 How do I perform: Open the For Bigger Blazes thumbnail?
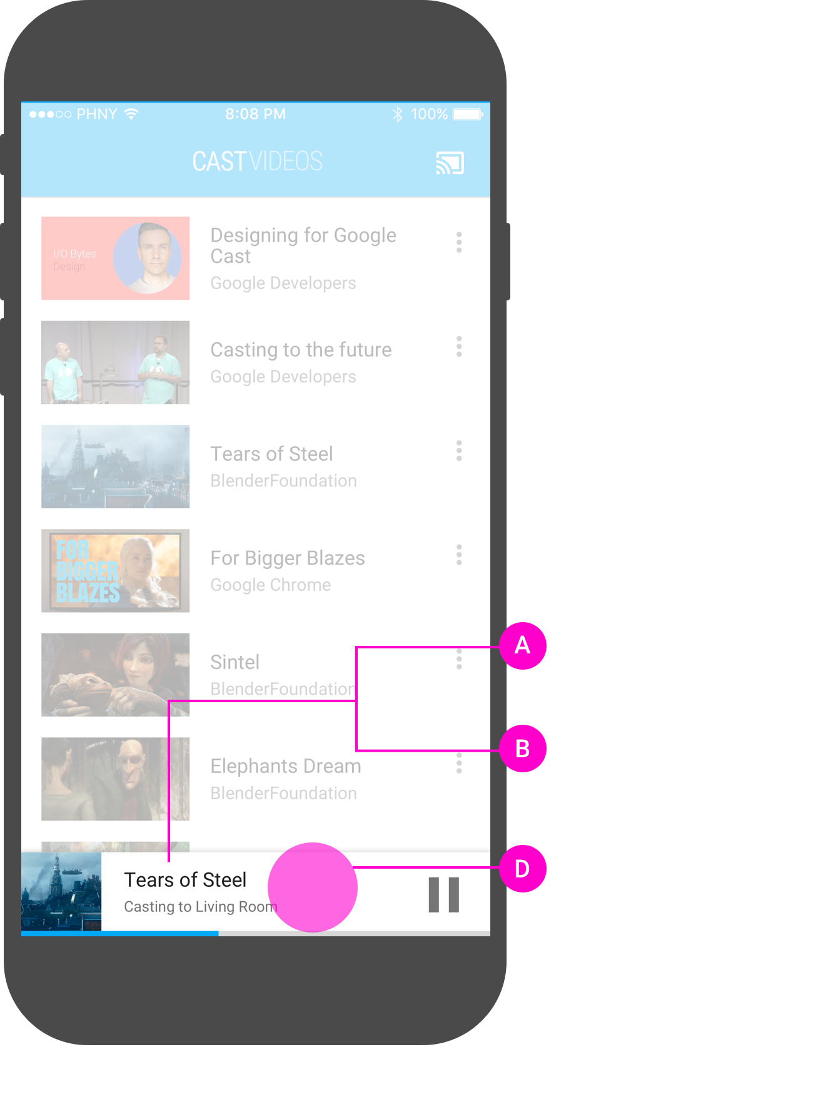pos(116,571)
